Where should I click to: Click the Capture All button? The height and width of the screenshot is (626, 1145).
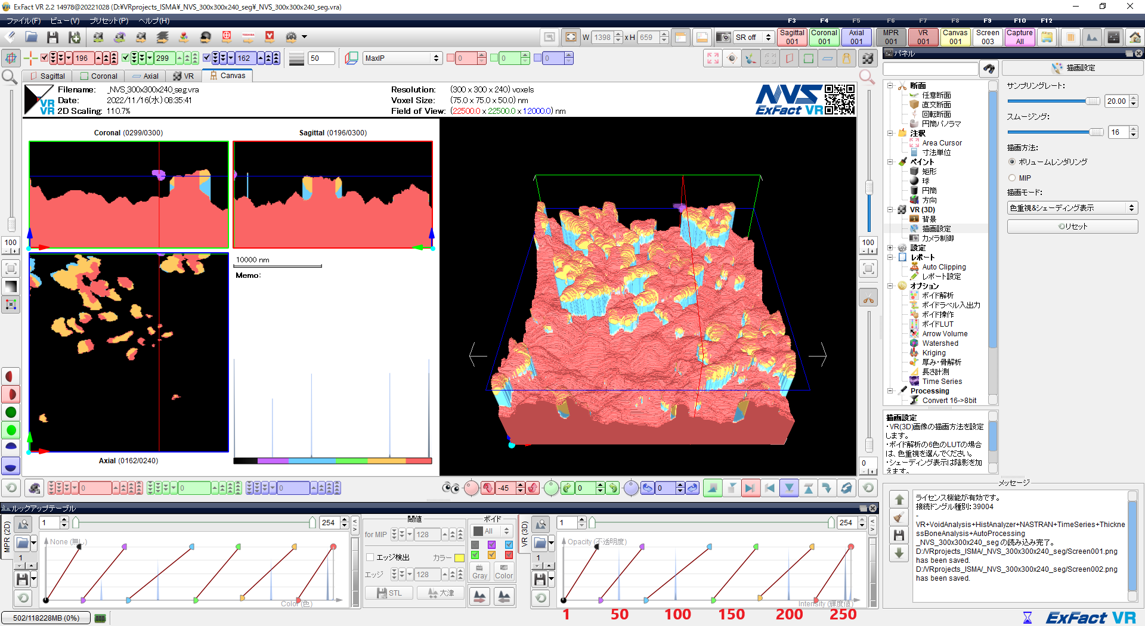1020,37
